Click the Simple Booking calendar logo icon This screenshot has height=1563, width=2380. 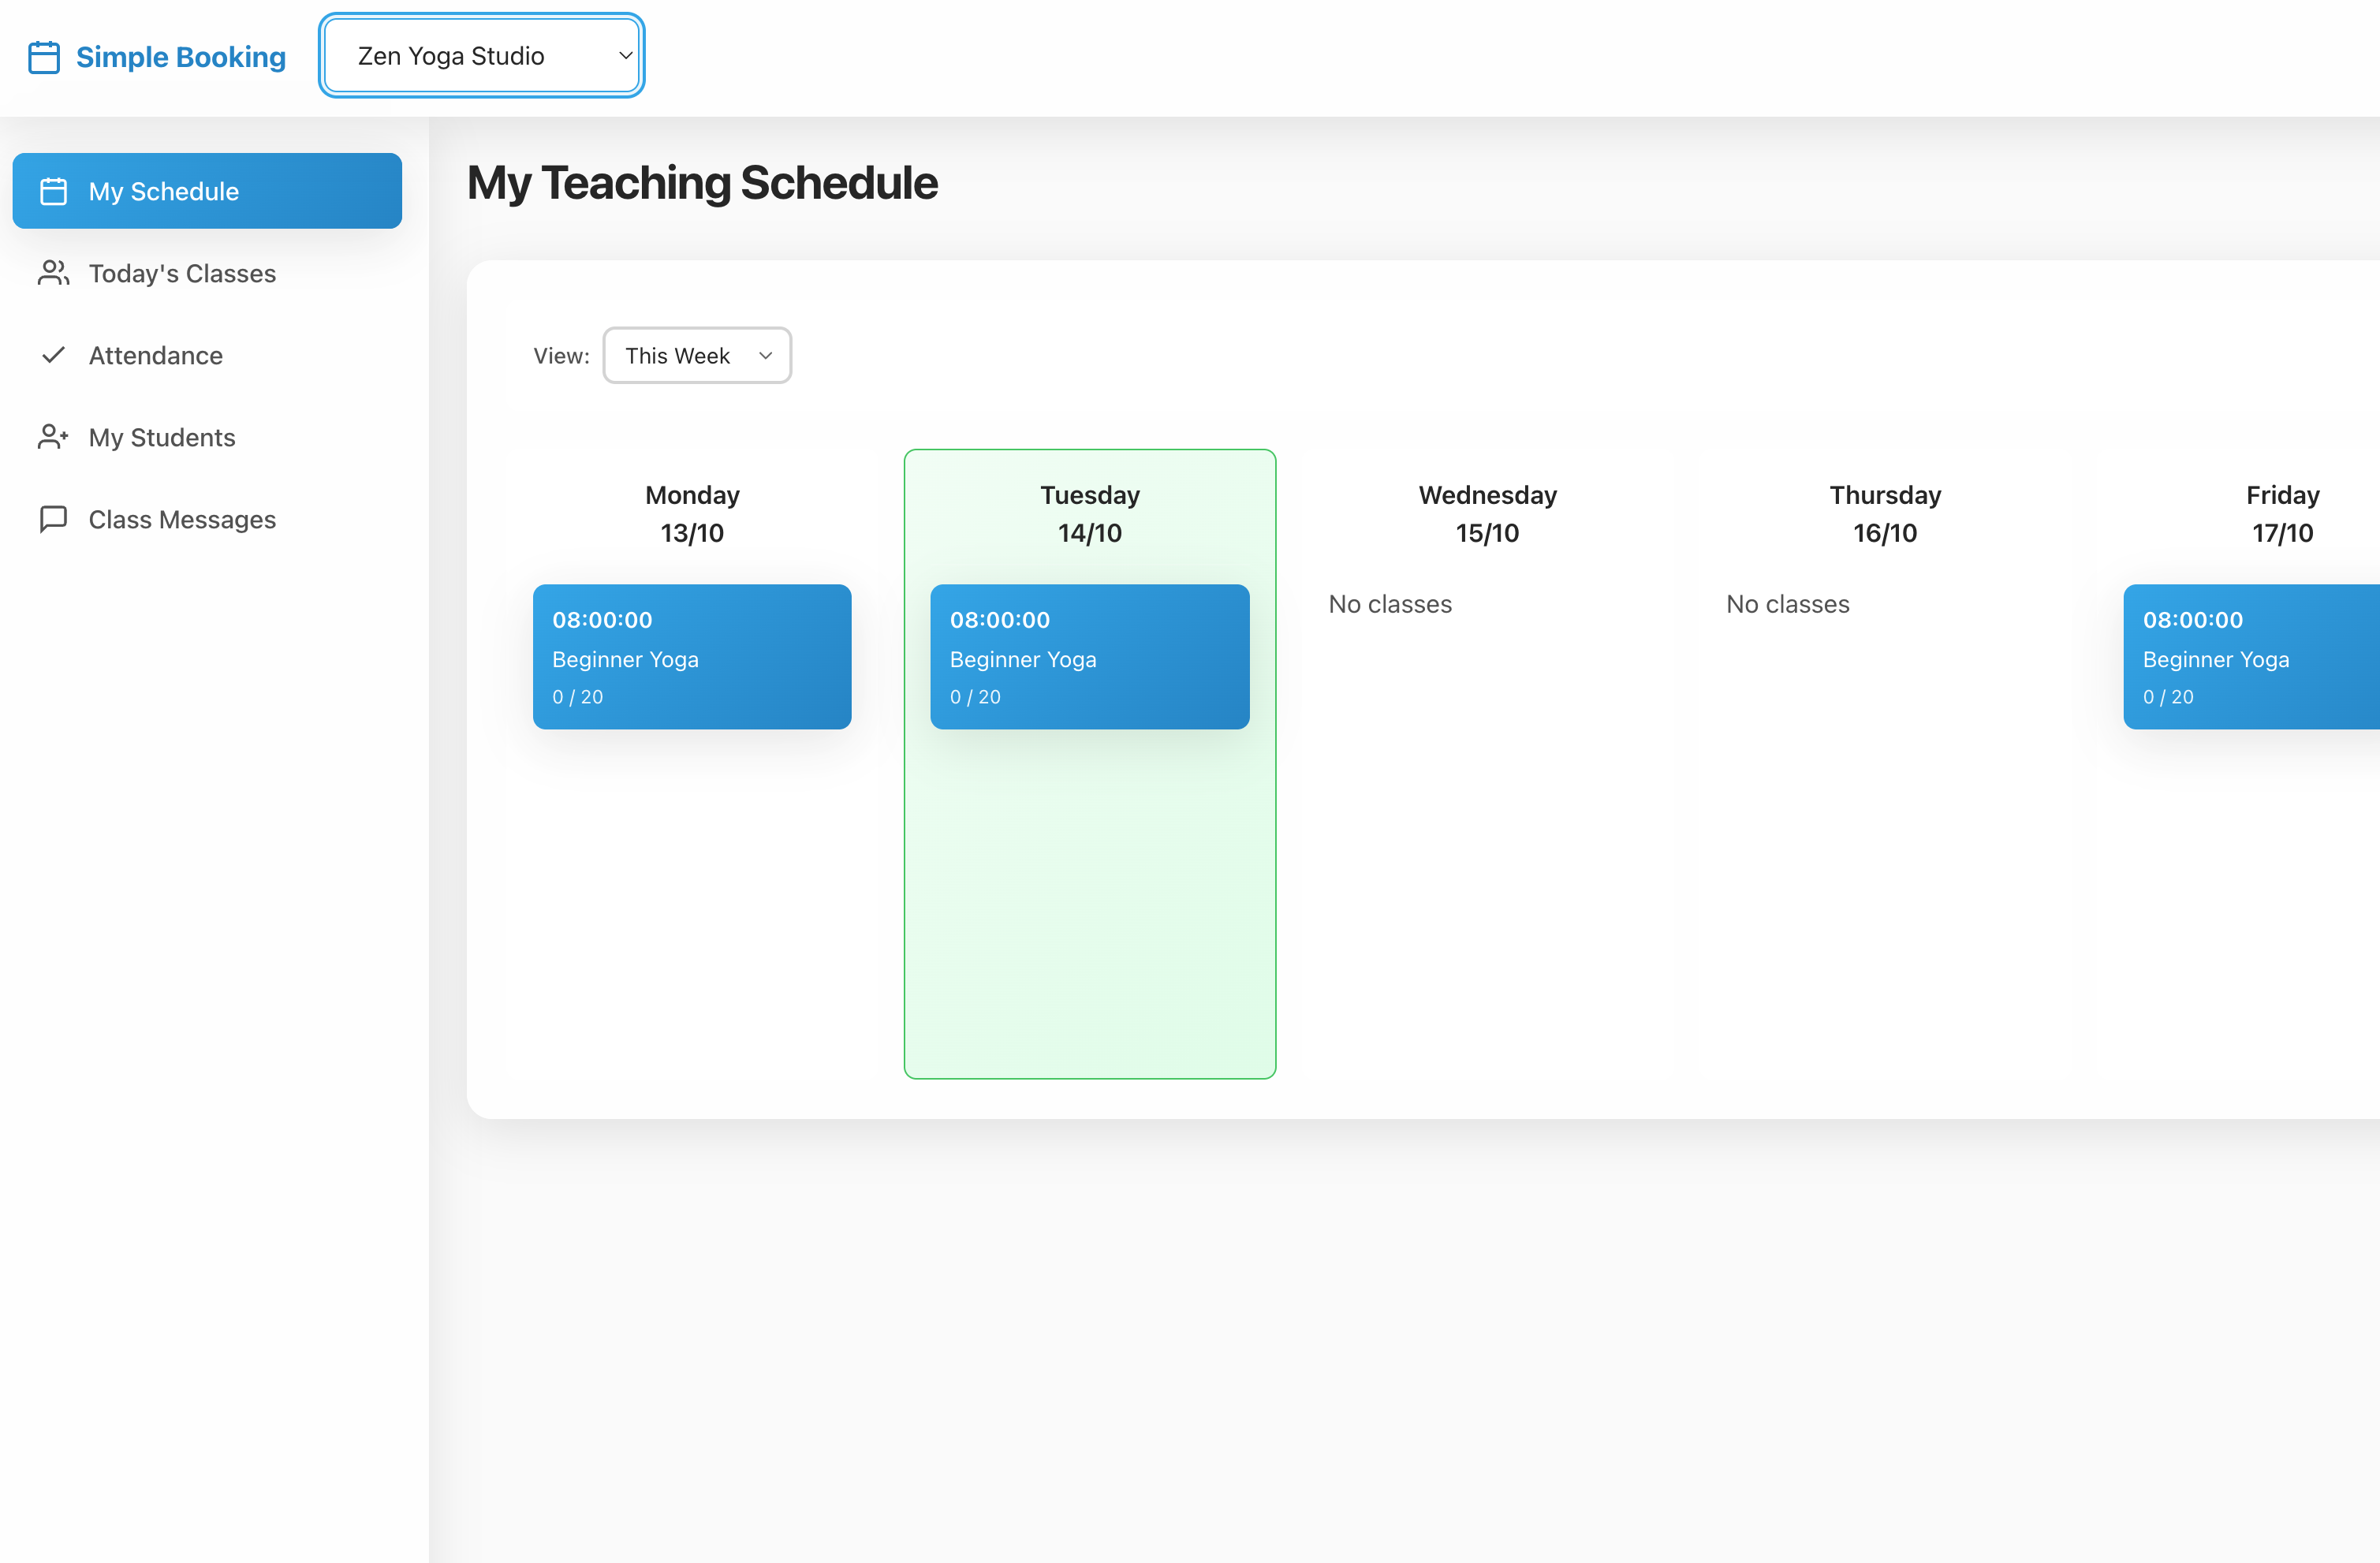pos(45,57)
